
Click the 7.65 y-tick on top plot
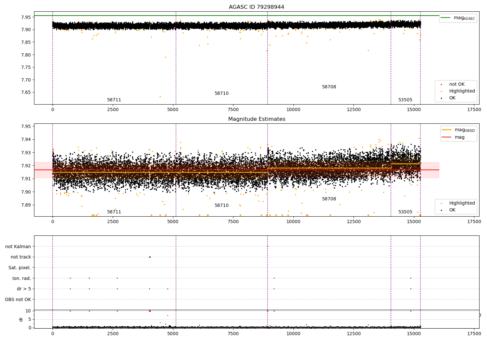point(26,93)
